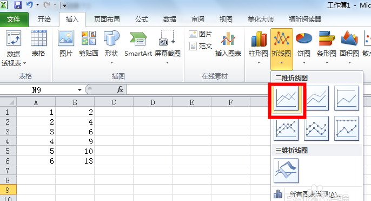This screenshot has height=201, width=371.
Task: Open the customize quick access toolbar dropdown
Action: (64, 5)
